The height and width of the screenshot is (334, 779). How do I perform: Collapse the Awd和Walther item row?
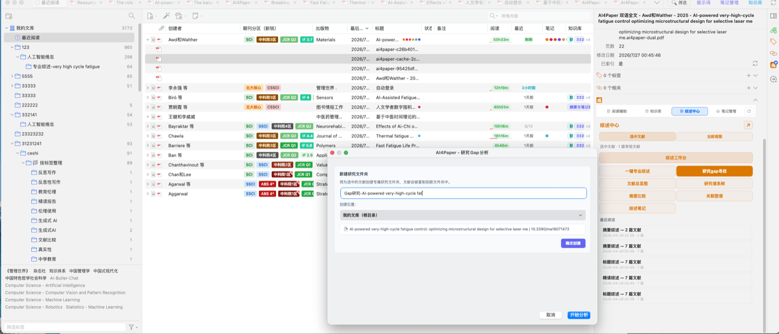click(148, 40)
